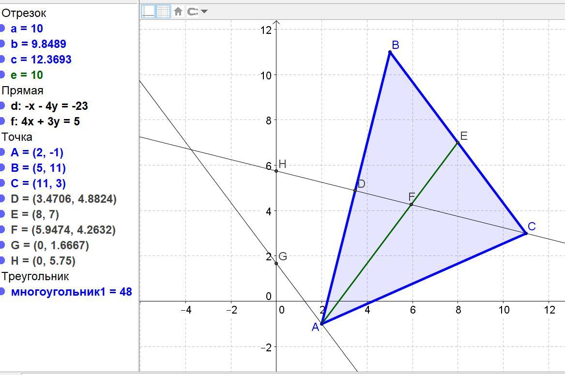Collapse the Точка group heading

tap(17, 137)
